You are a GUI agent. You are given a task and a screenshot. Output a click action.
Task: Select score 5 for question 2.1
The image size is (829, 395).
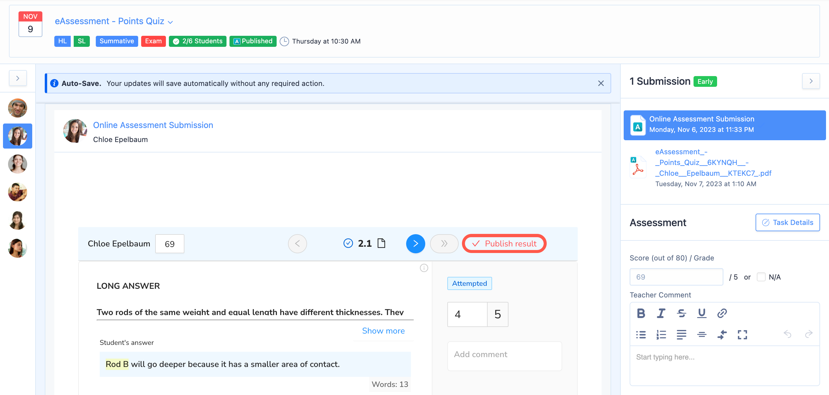click(x=497, y=314)
